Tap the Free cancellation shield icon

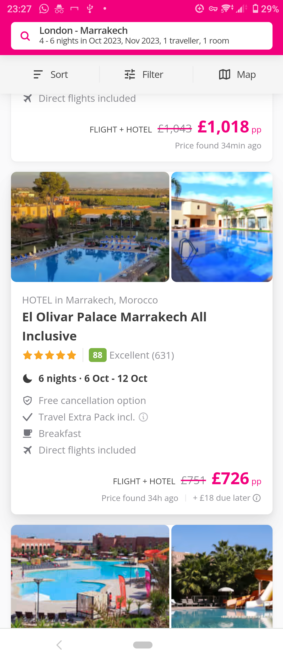click(x=28, y=401)
